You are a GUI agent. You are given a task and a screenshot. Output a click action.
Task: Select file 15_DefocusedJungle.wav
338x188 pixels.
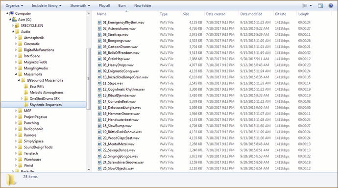click(x=122, y=107)
